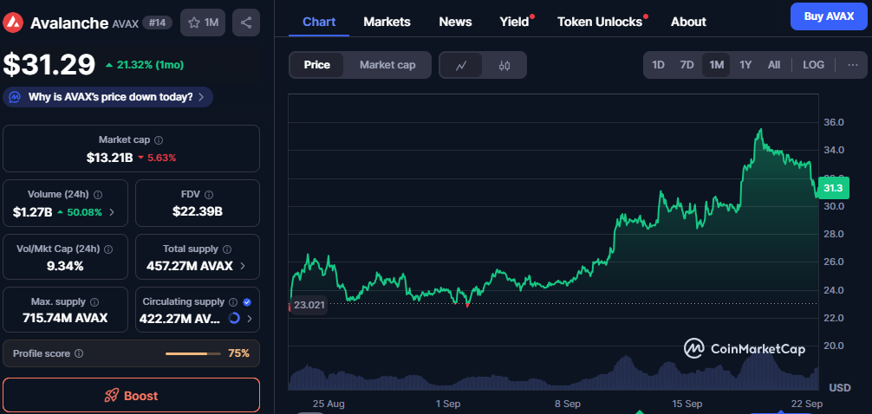The height and width of the screenshot is (414, 872).
Task: Select the 7D time range
Action: click(x=687, y=65)
